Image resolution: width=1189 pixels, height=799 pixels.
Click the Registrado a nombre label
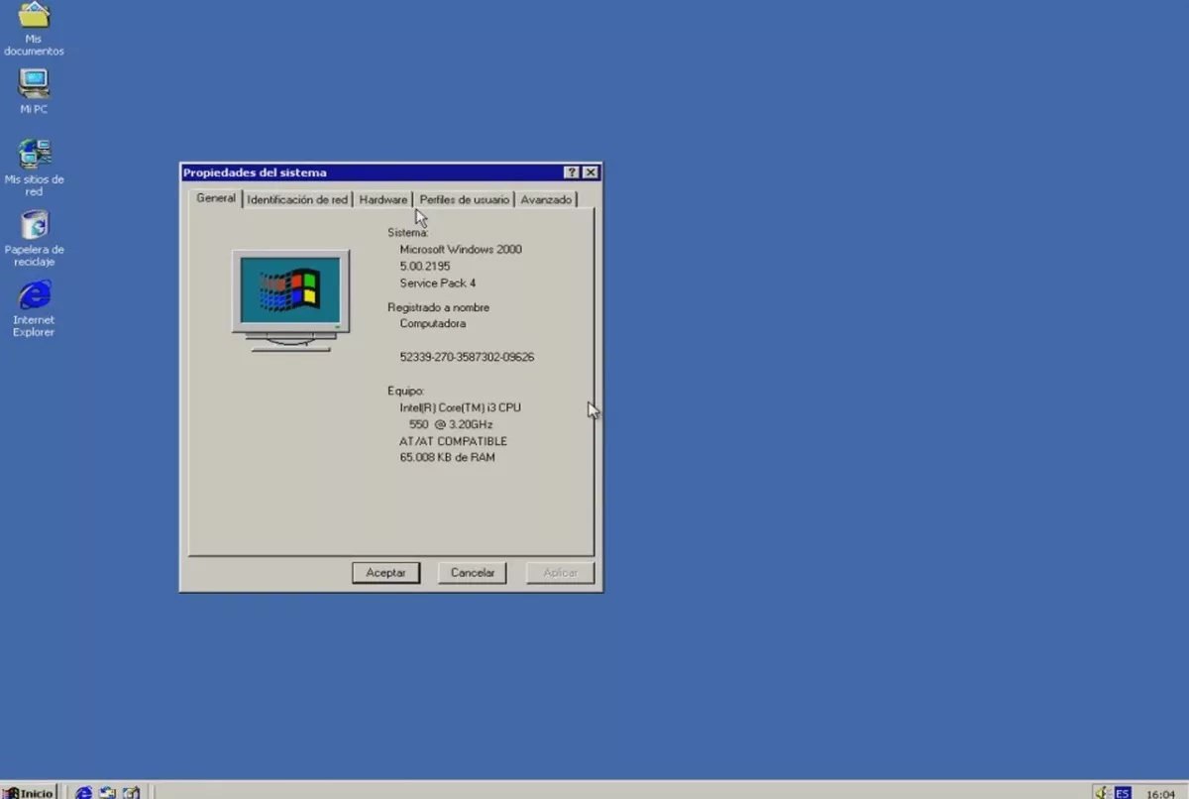click(438, 307)
